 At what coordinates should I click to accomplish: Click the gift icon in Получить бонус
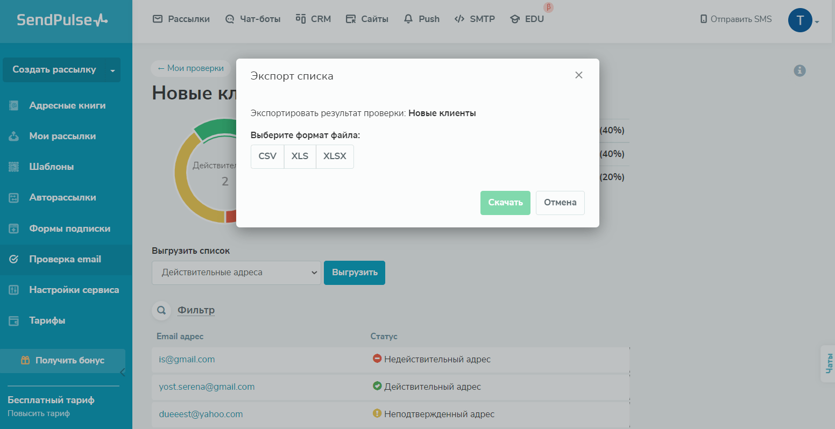click(x=25, y=360)
